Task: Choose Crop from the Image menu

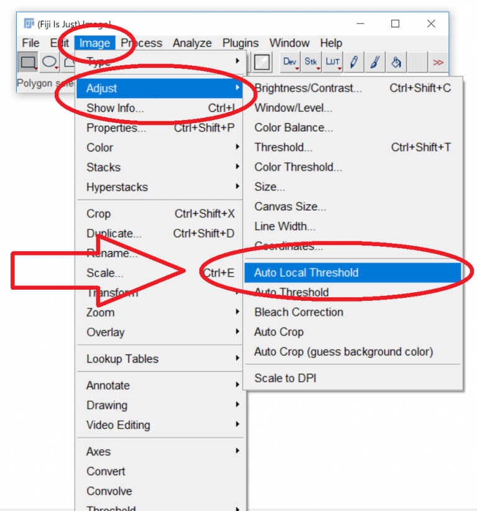Action: pos(99,214)
